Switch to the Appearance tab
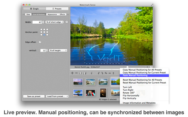The height and width of the screenshot is (117, 188). [x=52, y=14]
